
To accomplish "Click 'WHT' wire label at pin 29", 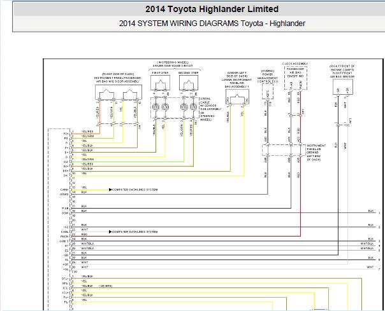I will (84, 263).
